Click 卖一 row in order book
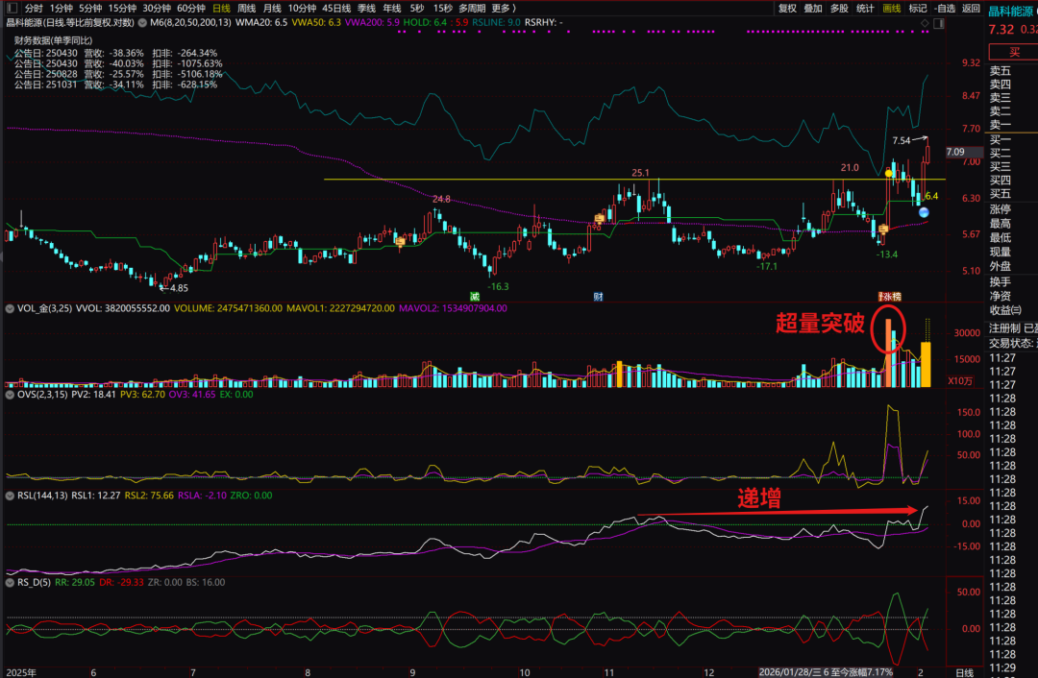The width and height of the screenshot is (1038, 678). tap(1001, 124)
